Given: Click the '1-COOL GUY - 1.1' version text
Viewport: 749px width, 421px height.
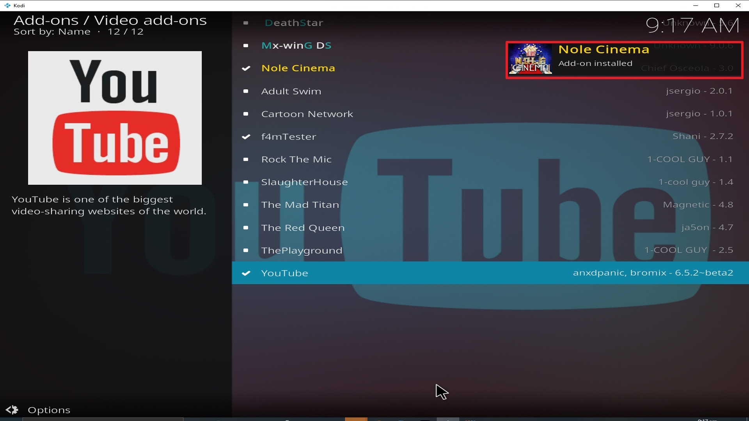Looking at the screenshot, I should [x=690, y=159].
